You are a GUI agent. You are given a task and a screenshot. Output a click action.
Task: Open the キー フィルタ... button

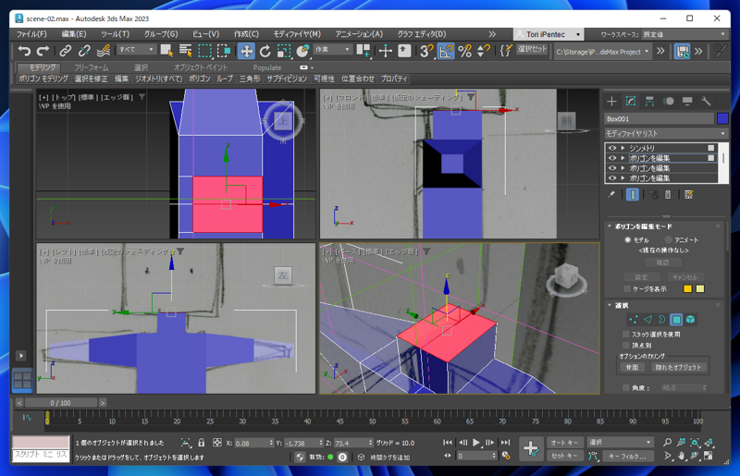pyautogui.click(x=628, y=456)
